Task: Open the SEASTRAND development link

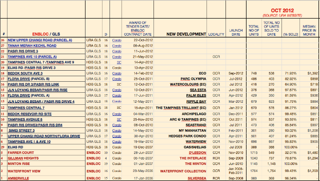Action: point(196,125)
